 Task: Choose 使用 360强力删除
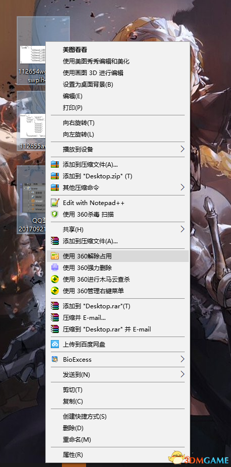tap(118, 268)
